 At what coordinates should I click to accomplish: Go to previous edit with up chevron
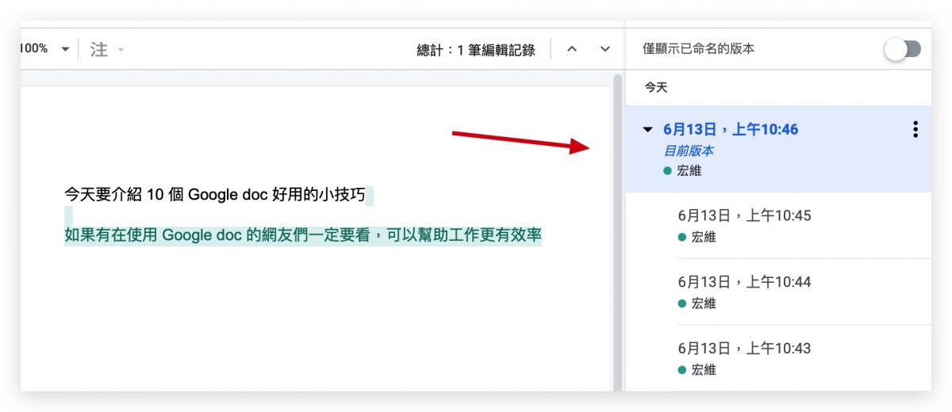[572, 49]
